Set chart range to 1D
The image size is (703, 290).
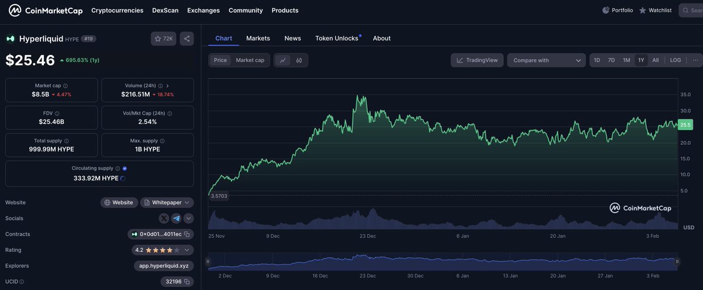click(597, 60)
